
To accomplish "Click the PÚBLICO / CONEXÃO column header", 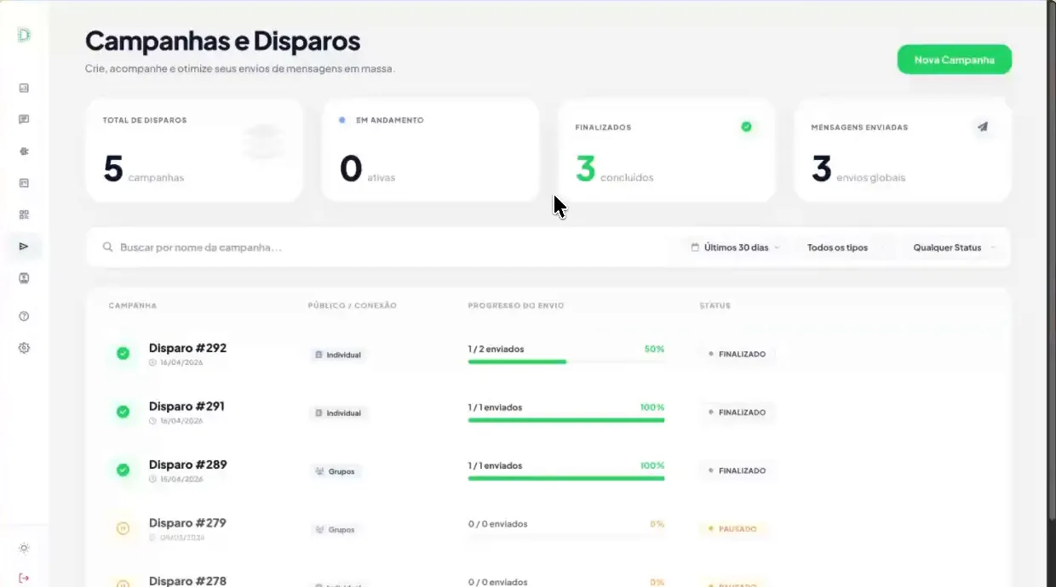I will 353,305.
